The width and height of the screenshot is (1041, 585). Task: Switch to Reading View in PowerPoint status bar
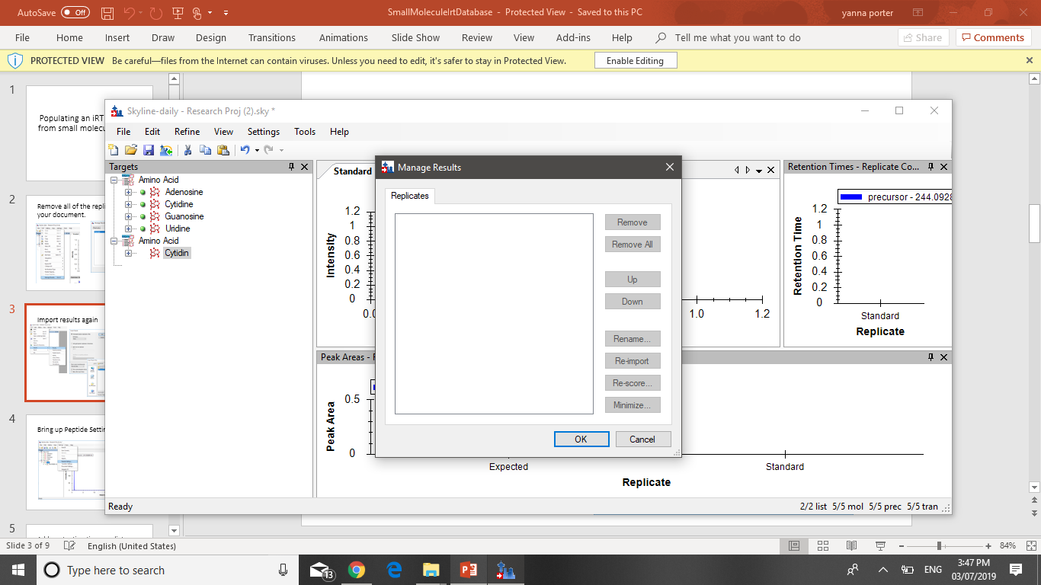pyautogui.click(x=851, y=545)
